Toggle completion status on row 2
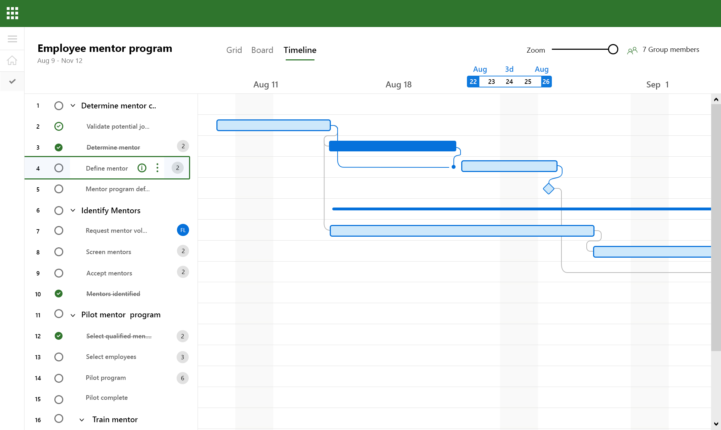721x430 pixels. tap(59, 126)
